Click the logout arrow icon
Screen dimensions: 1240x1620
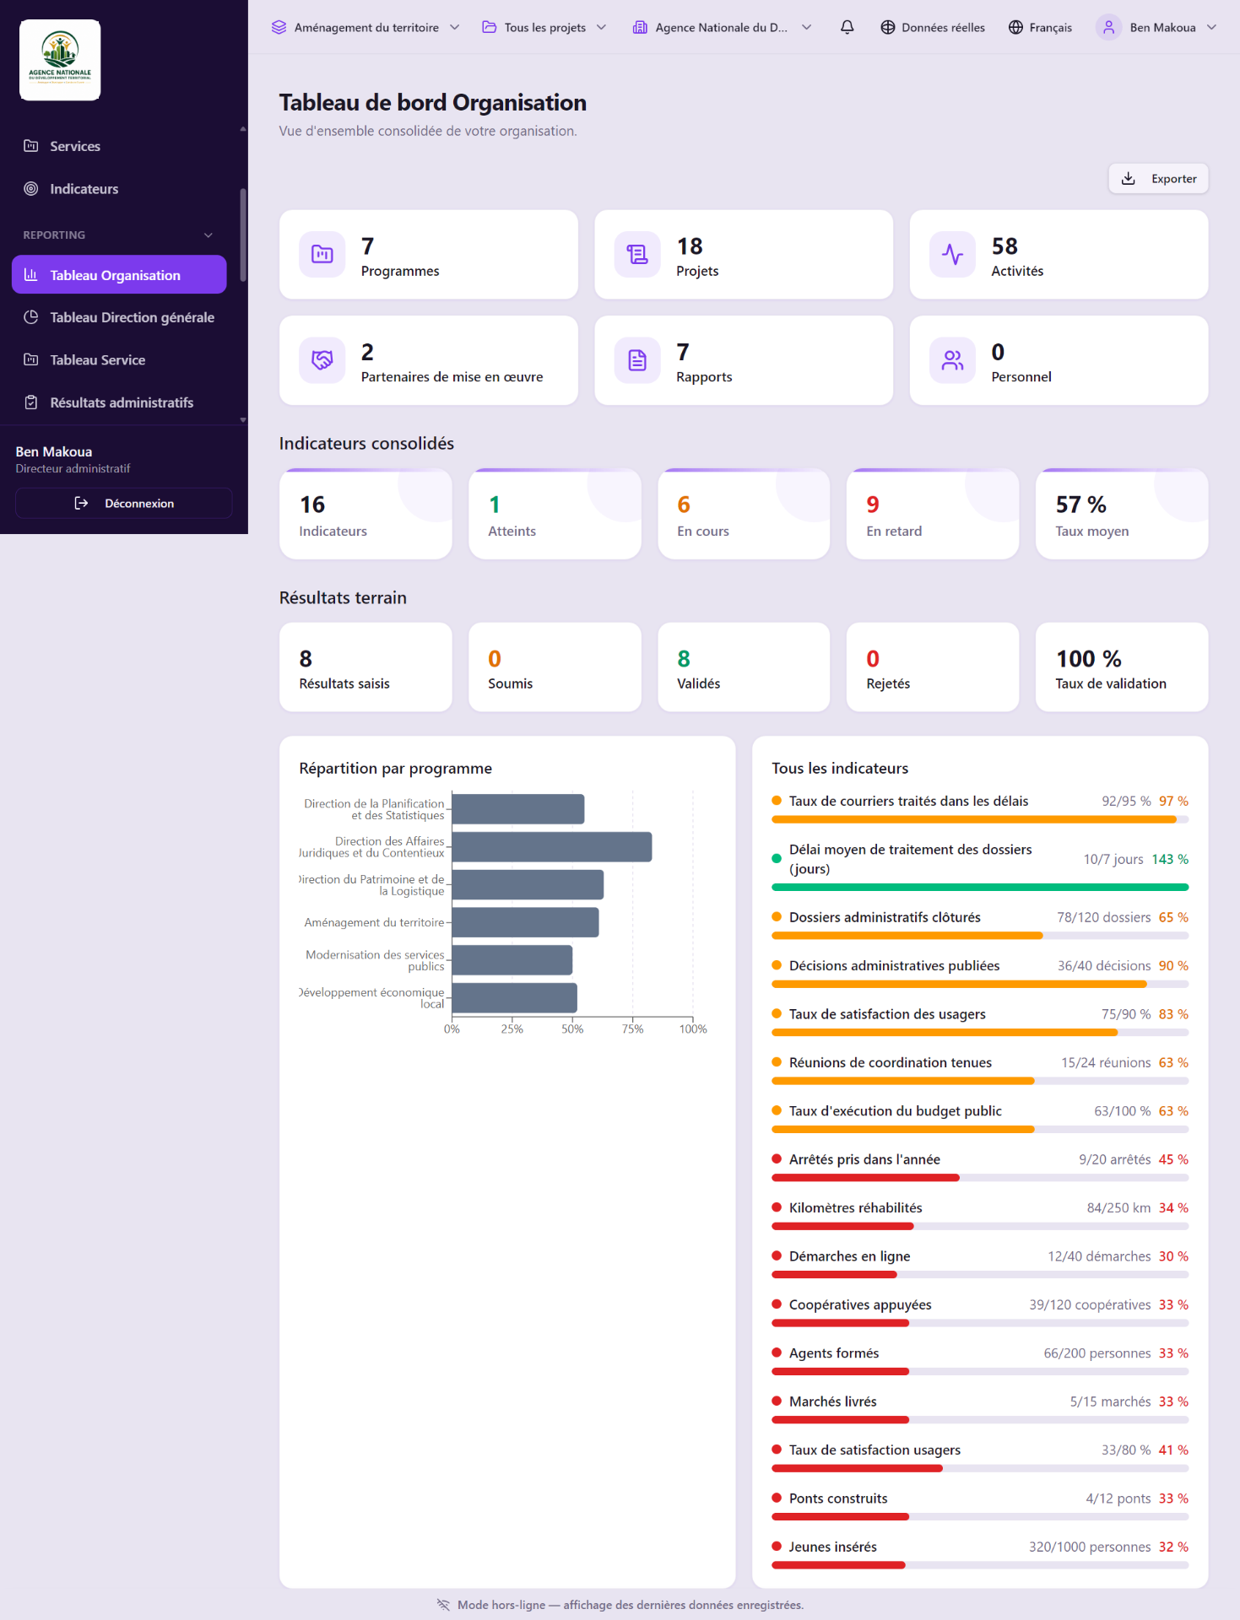pos(82,503)
